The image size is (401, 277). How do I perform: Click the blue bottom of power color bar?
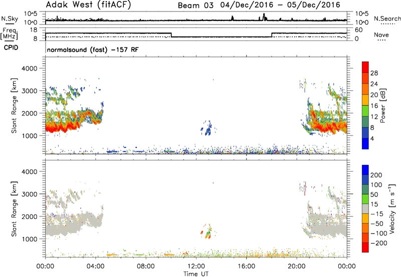point(365,143)
